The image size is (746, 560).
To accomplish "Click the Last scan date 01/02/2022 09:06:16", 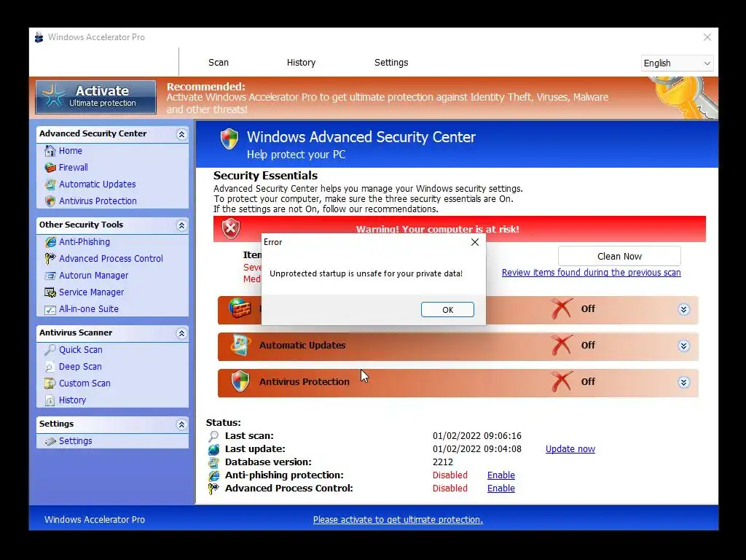I will [x=476, y=436].
